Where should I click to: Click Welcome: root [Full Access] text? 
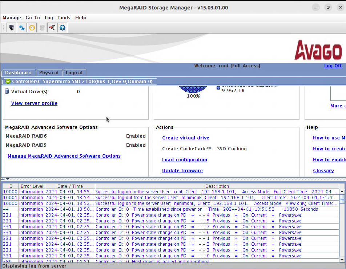point(227,66)
